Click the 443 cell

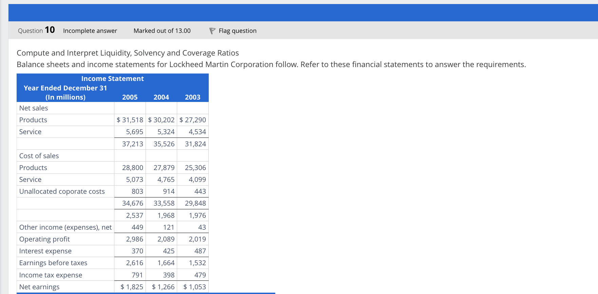tap(193, 191)
